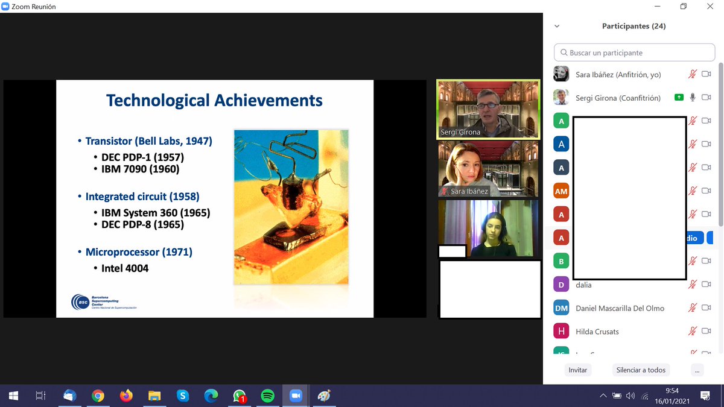Open the more options '...' button

(697, 370)
